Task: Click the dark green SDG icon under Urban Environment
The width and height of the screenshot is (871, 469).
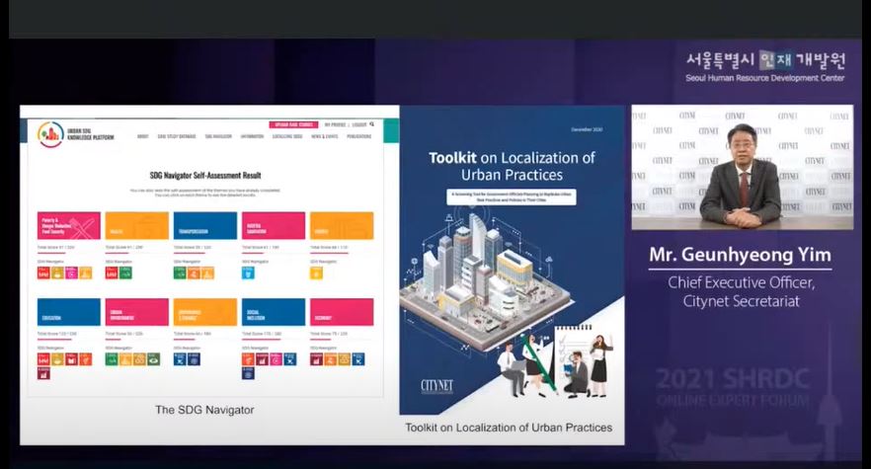Action: click(153, 359)
